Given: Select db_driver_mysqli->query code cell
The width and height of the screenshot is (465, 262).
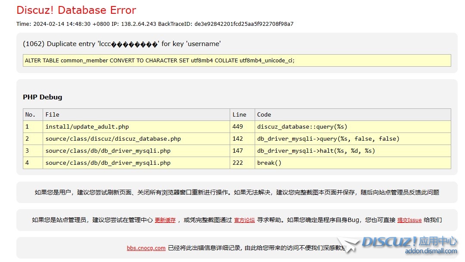Looking at the screenshot, I should coord(353,139).
